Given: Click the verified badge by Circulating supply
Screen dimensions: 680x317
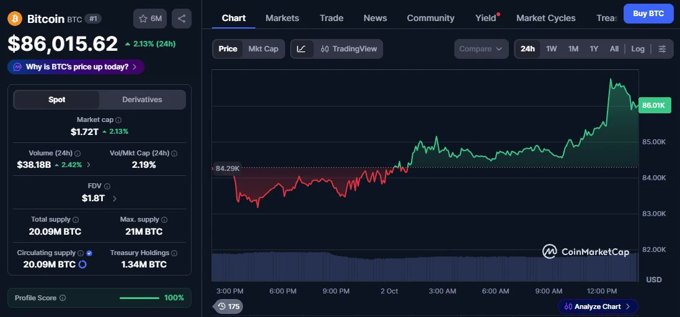Looking at the screenshot, I should (x=89, y=253).
